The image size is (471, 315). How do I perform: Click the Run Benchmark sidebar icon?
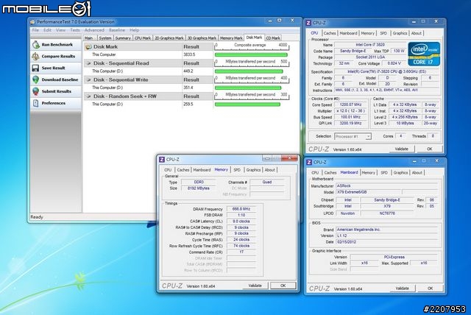(36, 45)
